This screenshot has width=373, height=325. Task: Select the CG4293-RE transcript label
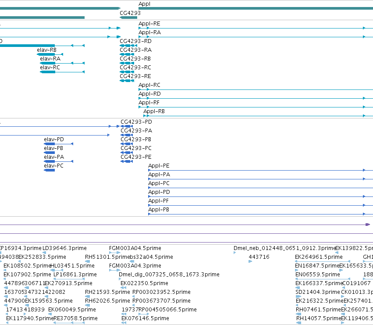click(x=135, y=76)
